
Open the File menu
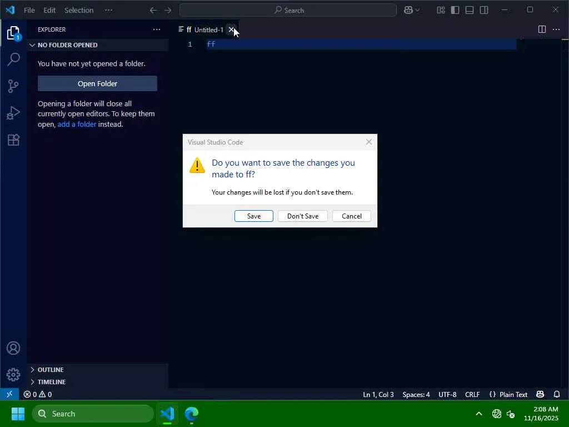[29, 10]
